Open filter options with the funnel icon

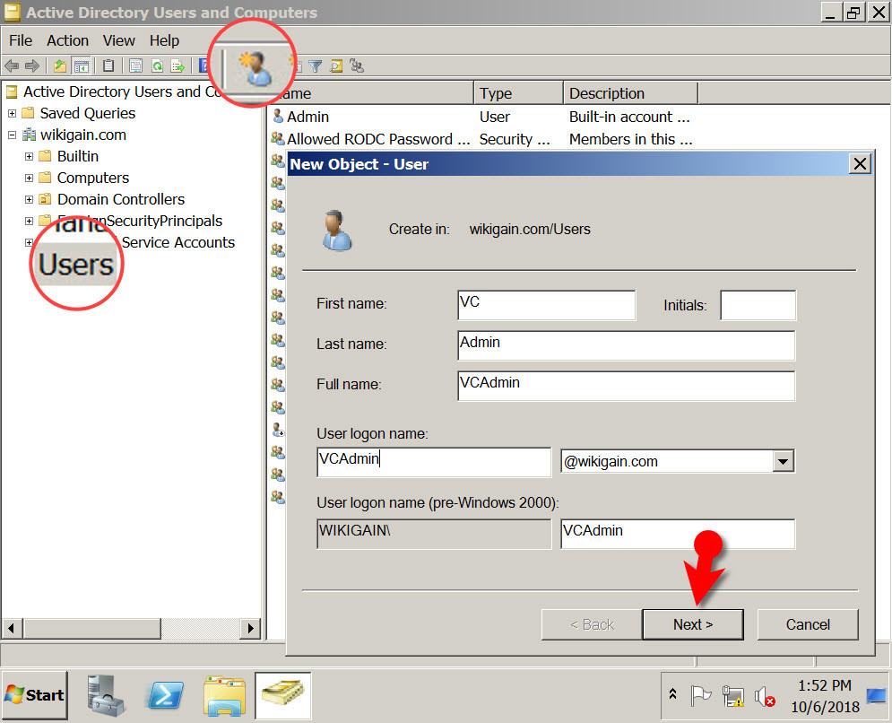pyautogui.click(x=316, y=66)
